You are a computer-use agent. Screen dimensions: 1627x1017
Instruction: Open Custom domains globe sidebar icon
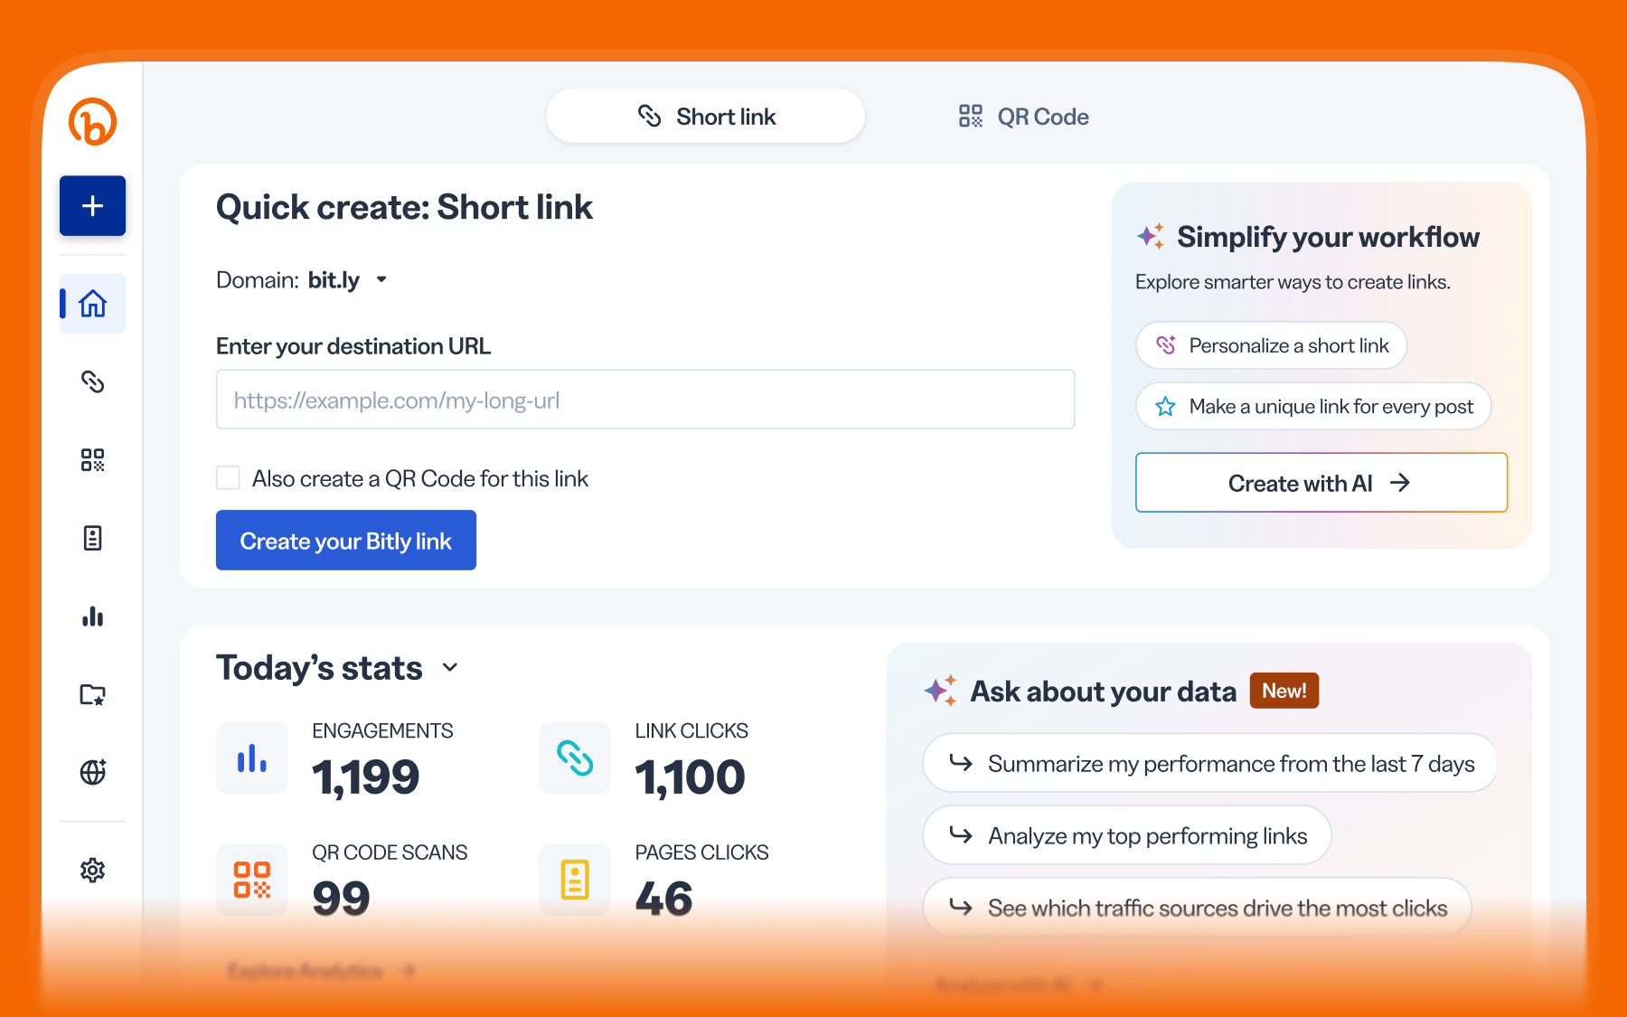coord(92,772)
